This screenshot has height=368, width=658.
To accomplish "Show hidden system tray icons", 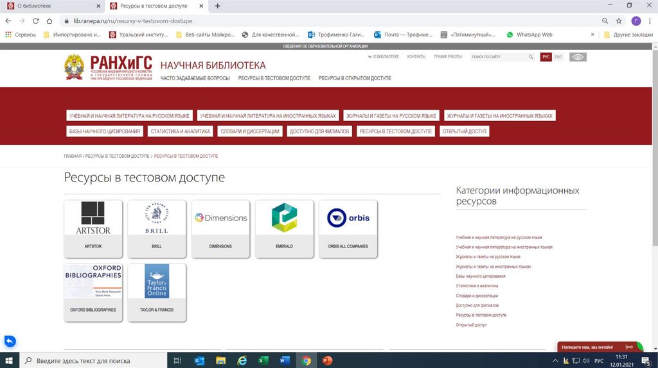I will pos(555,361).
